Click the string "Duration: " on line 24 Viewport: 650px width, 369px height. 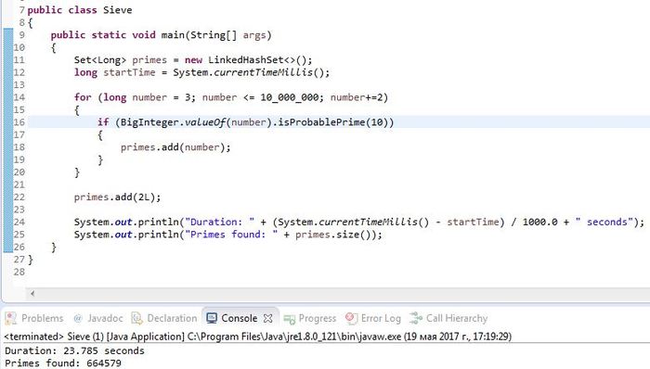[220, 223]
